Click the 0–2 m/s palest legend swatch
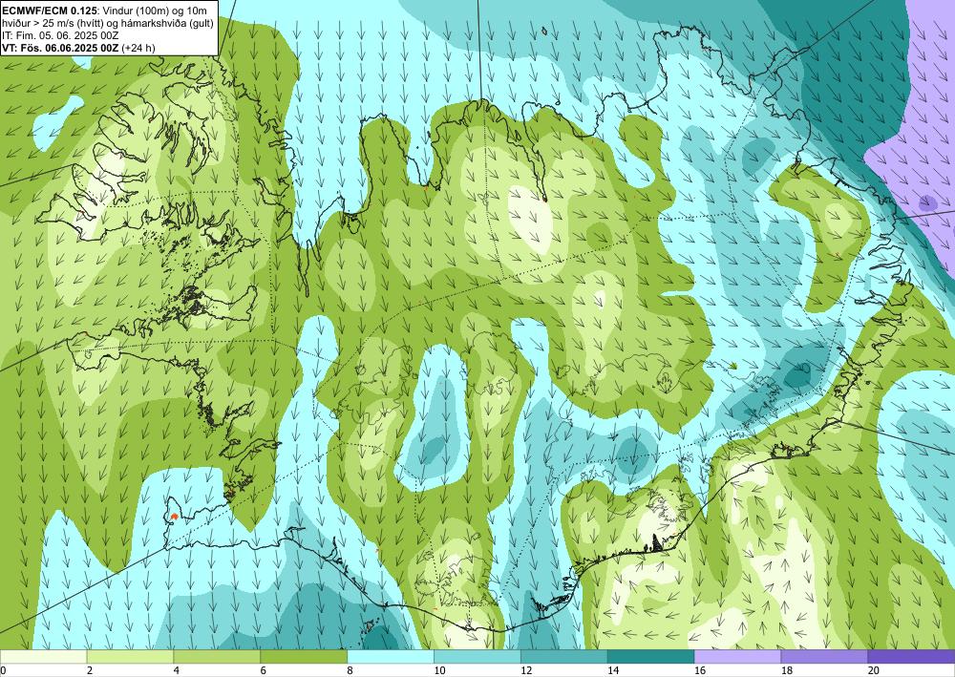The width and height of the screenshot is (955, 677). click(x=43, y=656)
